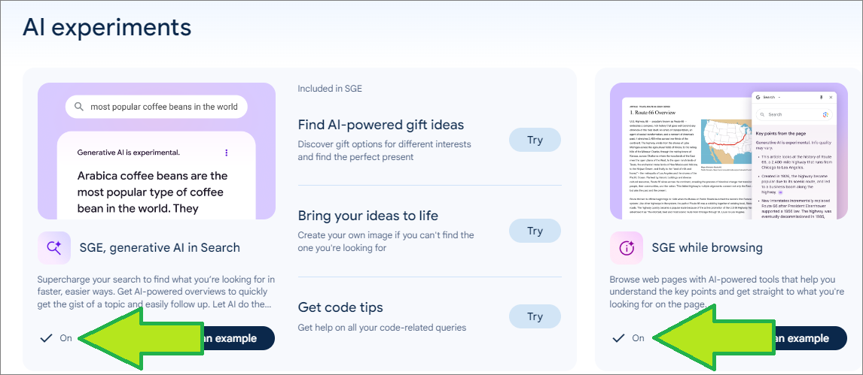Image resolution: width=863 pixels, height=375 pixels.
Task: Toggle the On checkmark for SGE while browsing
Action: coord(628,338)
